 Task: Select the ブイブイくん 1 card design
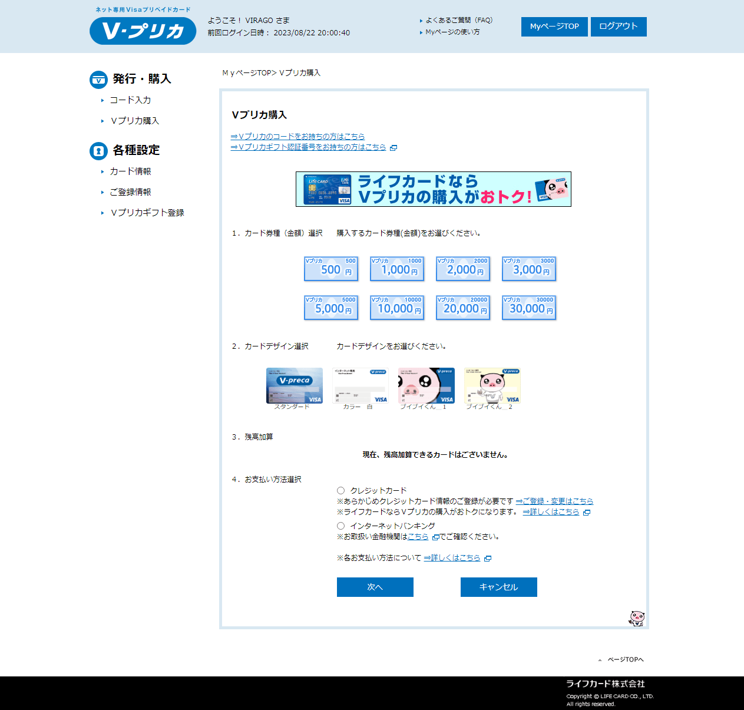coord(426,386)
